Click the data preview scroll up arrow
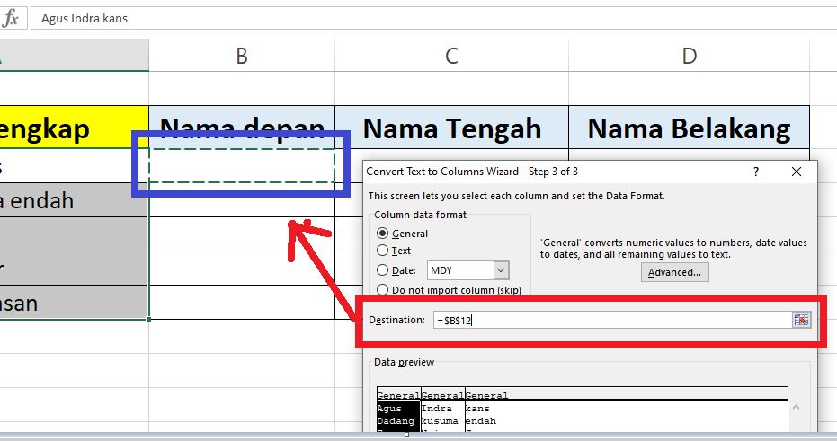The width and height of the screenshot is (837, 441). pos(796,407)
